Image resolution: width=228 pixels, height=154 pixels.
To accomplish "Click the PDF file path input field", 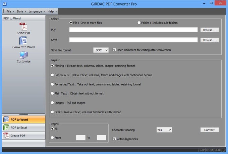I will (x=133, y=30).
